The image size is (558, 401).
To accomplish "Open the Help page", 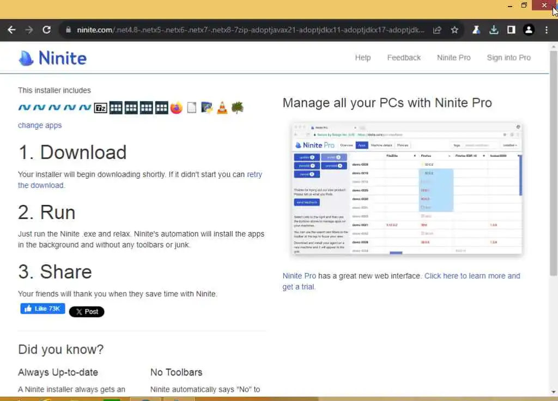I will 362,58.
